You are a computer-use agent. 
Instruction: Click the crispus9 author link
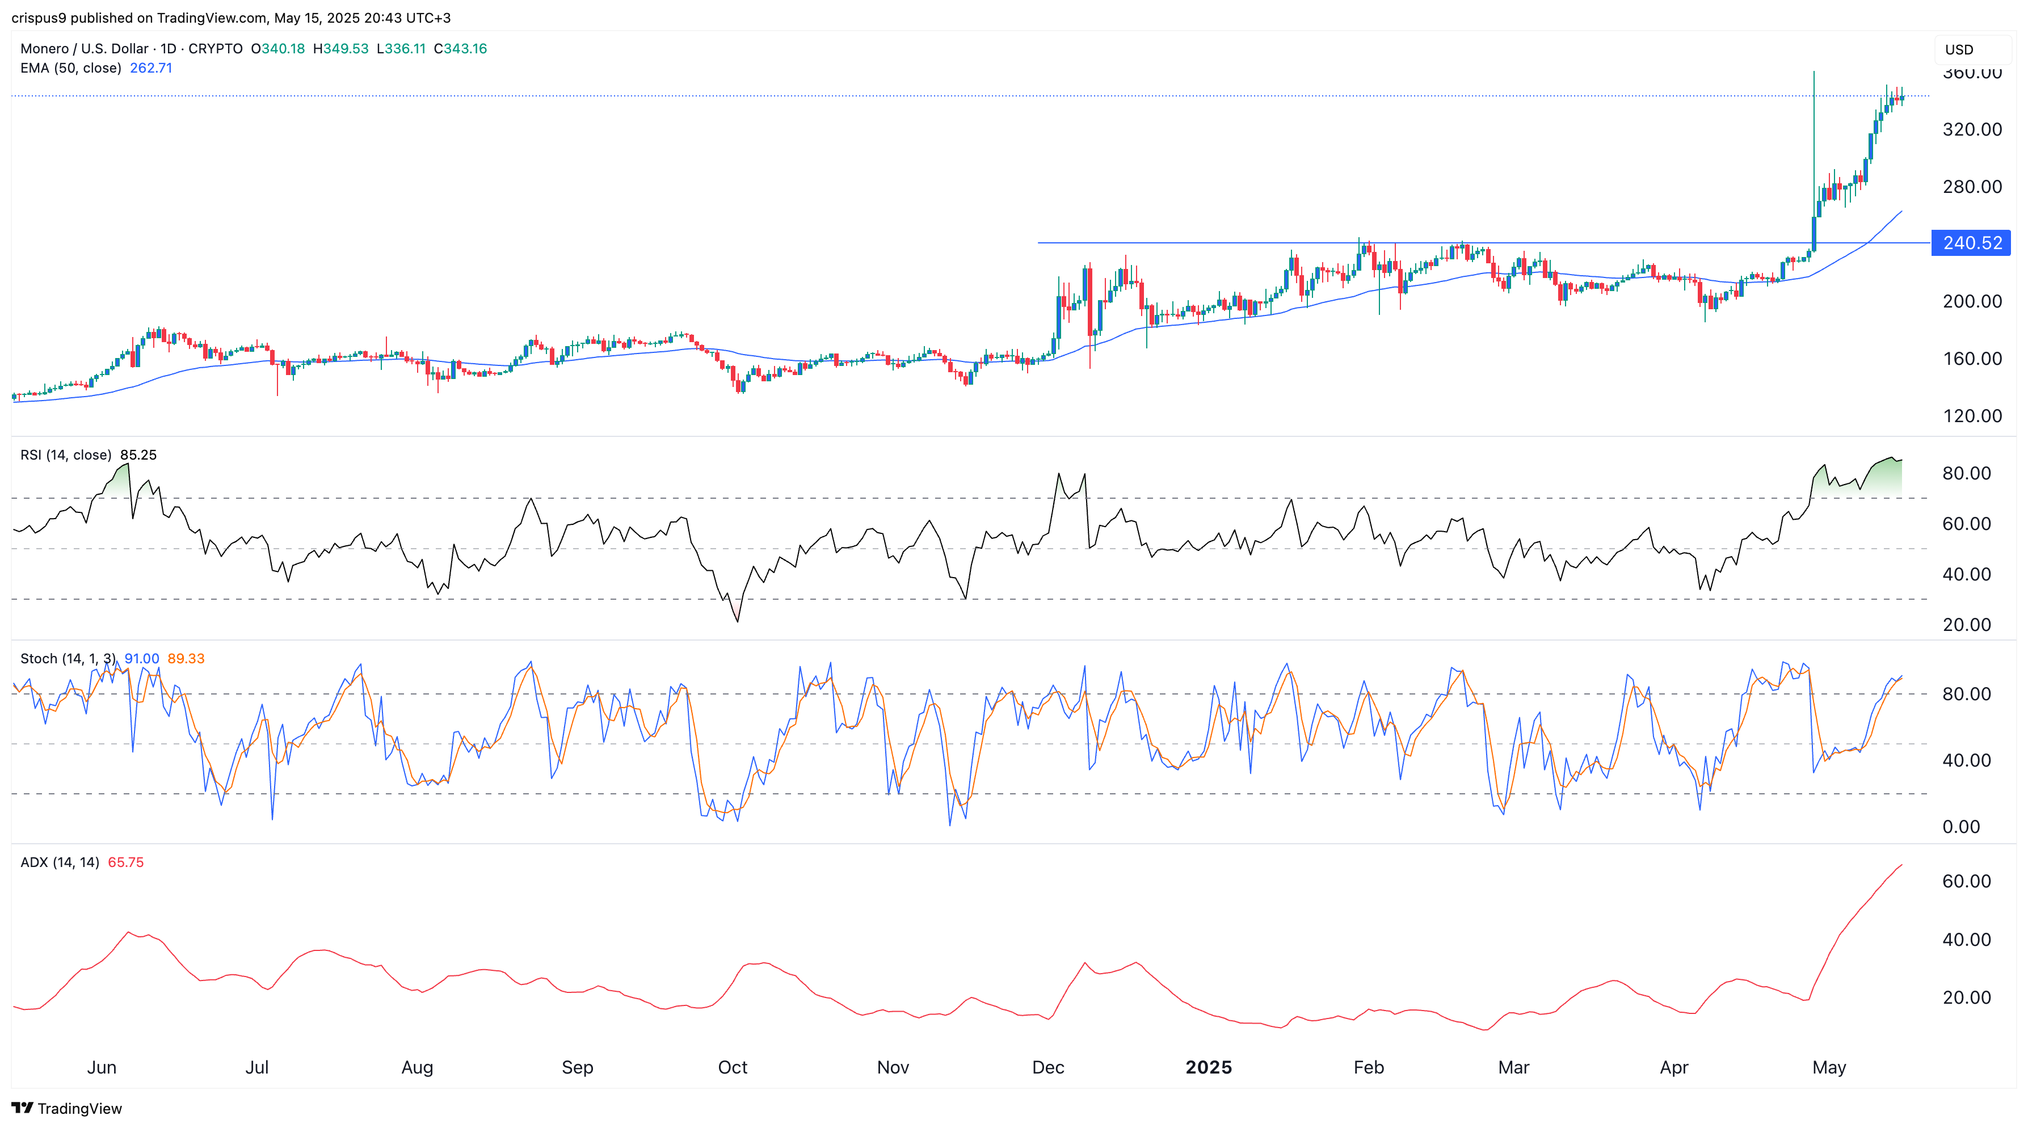coord(35,18)
